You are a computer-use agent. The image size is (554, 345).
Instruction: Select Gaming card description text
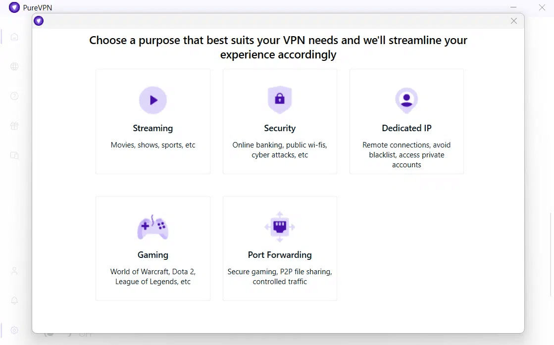point(152,277)
